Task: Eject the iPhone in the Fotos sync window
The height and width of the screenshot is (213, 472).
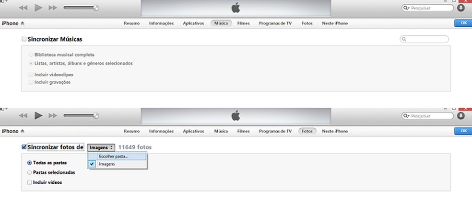Action: coord(23,131)
